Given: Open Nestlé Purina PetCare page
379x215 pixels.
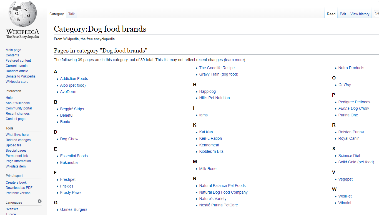Looking at the screenshot, I should (218, 205).
